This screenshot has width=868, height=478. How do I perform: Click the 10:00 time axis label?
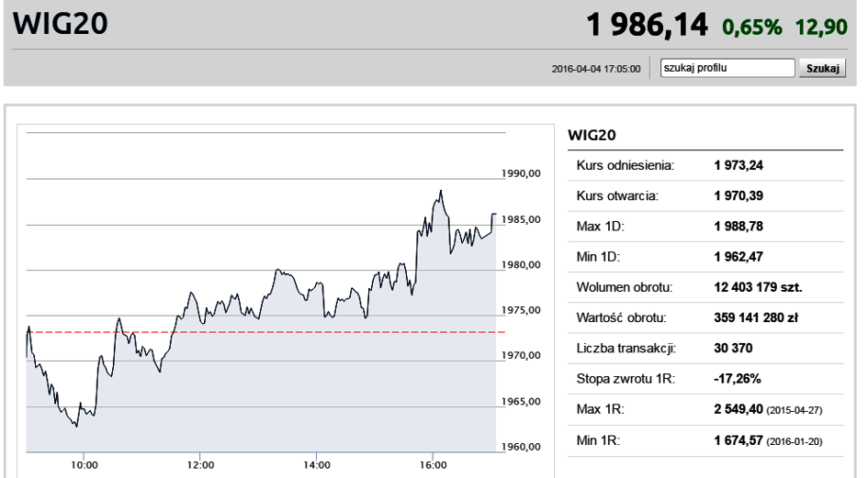tap(85, 465)
